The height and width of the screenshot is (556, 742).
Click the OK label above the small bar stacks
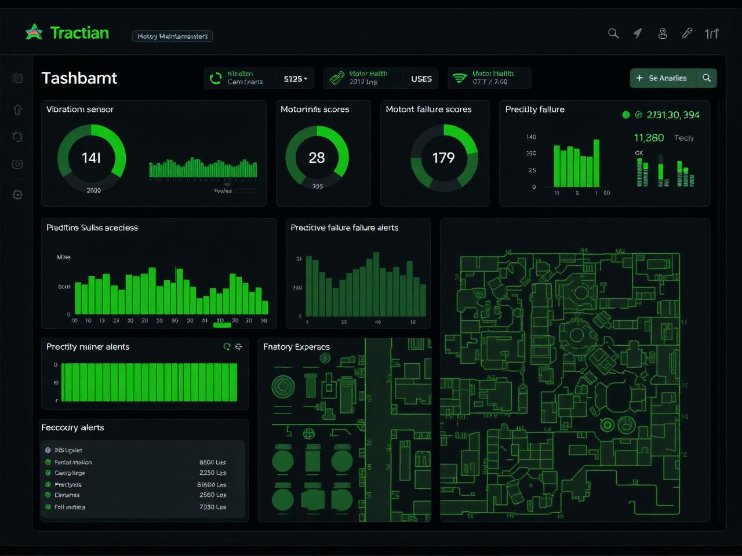coord(639,153)
